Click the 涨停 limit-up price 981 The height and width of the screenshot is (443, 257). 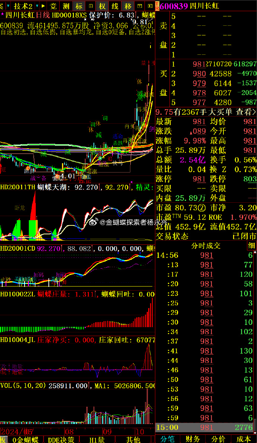[199, 179]
